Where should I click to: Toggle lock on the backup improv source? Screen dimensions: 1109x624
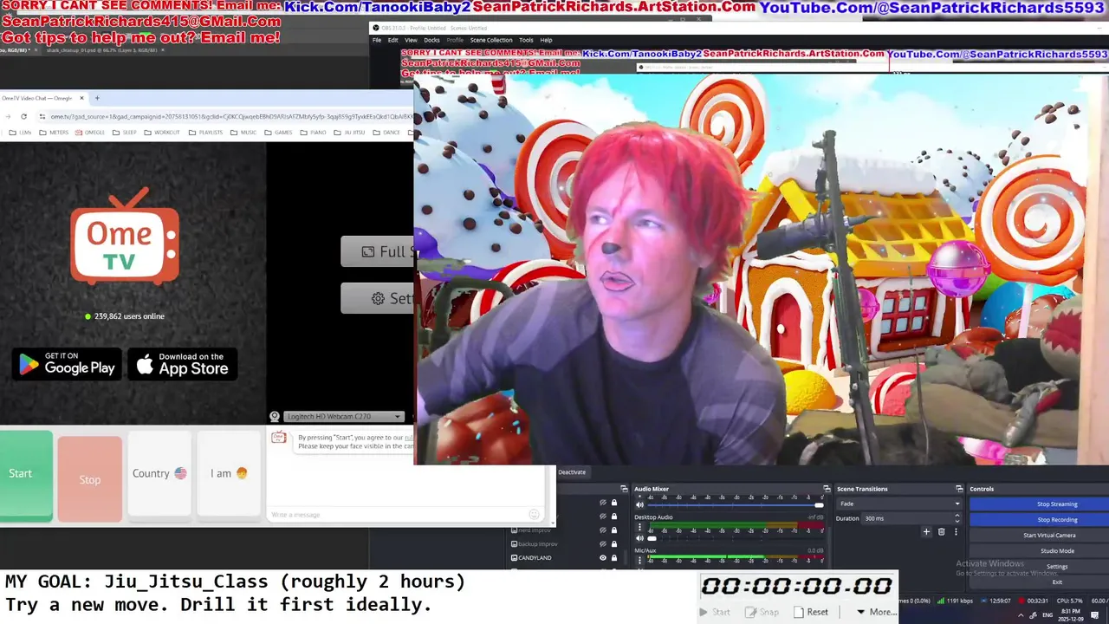pos(614,544)
